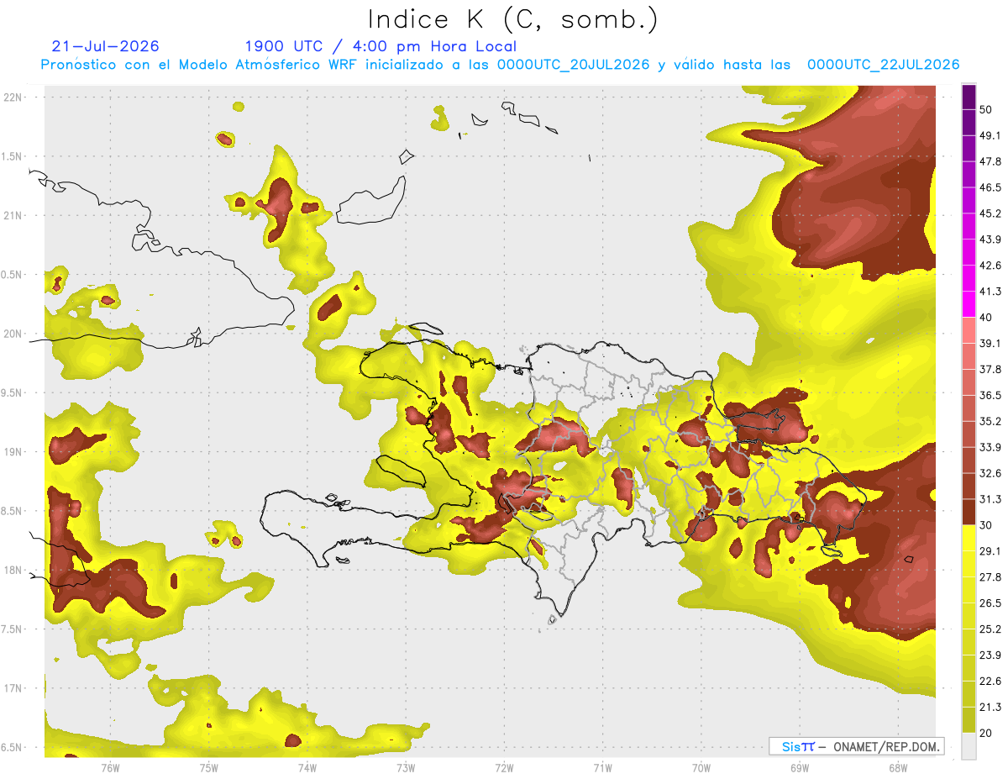The width and height of the screenshot is (1008, 779).
Task: Click the legend value "46.5"
Action: tap(991, 188)
